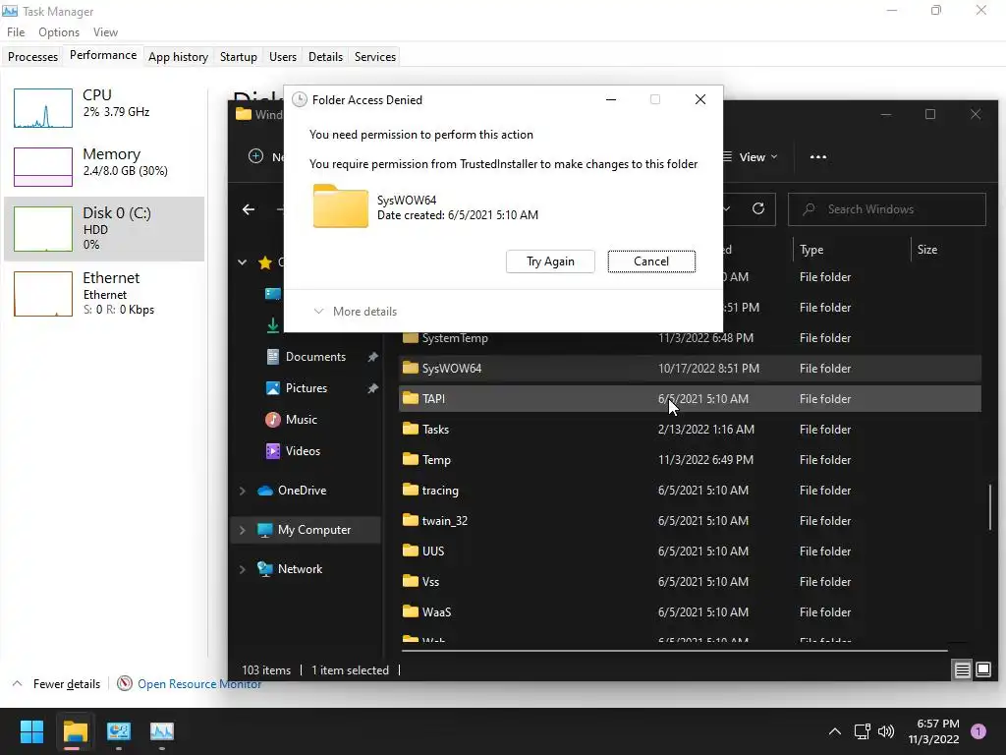Expand More details in the dialog

356,312
